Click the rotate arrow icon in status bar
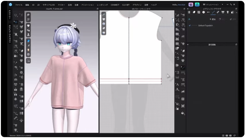The width and height of the screenshot is (245, 138). (x=235, y=136)
